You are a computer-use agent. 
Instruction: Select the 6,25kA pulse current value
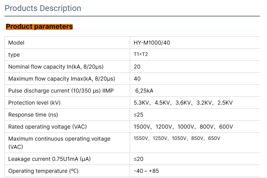click(x=144, y=91)
